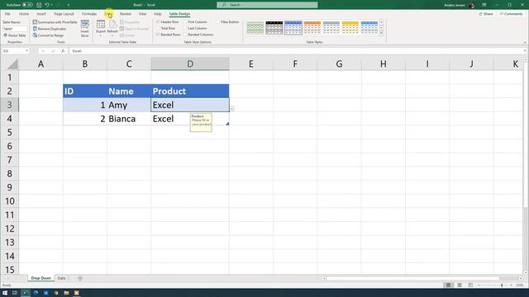Click the cell containing Amy
The width and height of the screenshot is (529, 297).
tap(129, 105)
